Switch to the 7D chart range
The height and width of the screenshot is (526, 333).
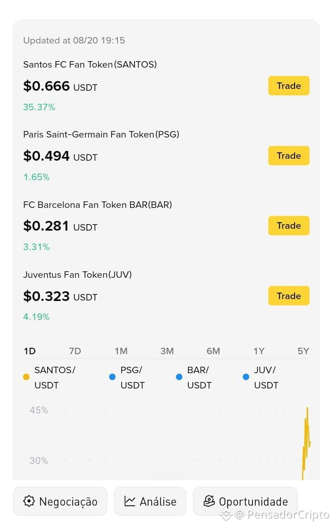click(x=75, y=351)
